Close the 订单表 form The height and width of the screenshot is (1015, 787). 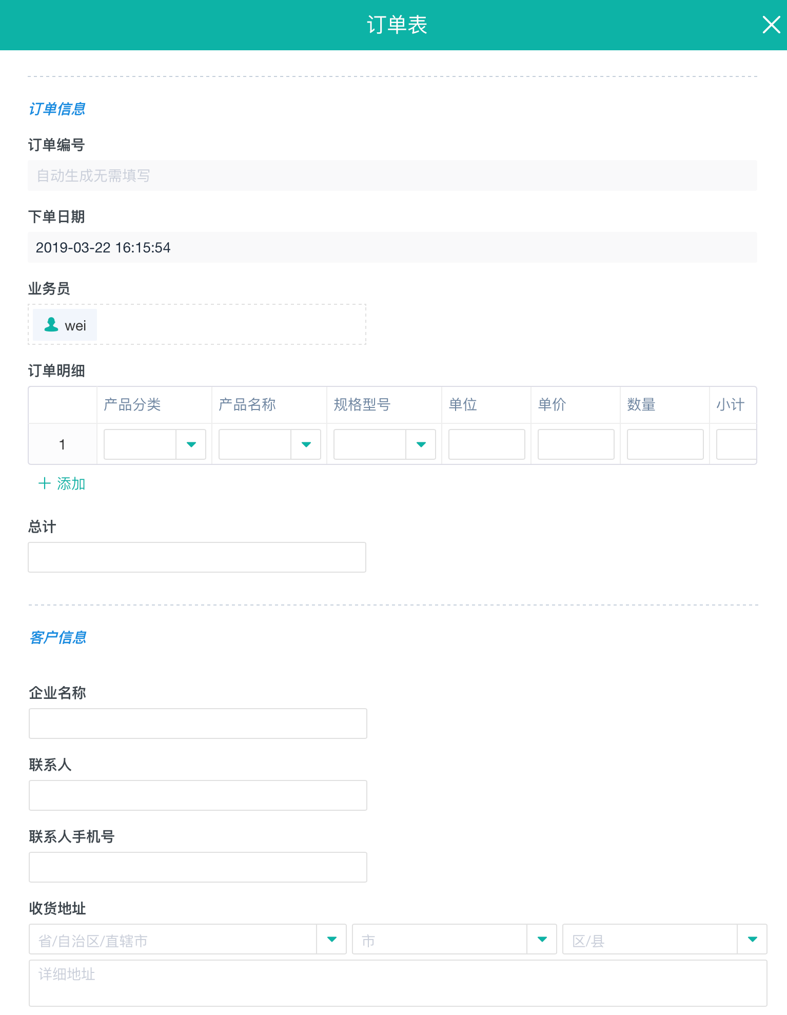[771, 25]
